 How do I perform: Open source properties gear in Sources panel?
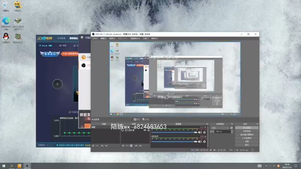[x=131, y=146]
